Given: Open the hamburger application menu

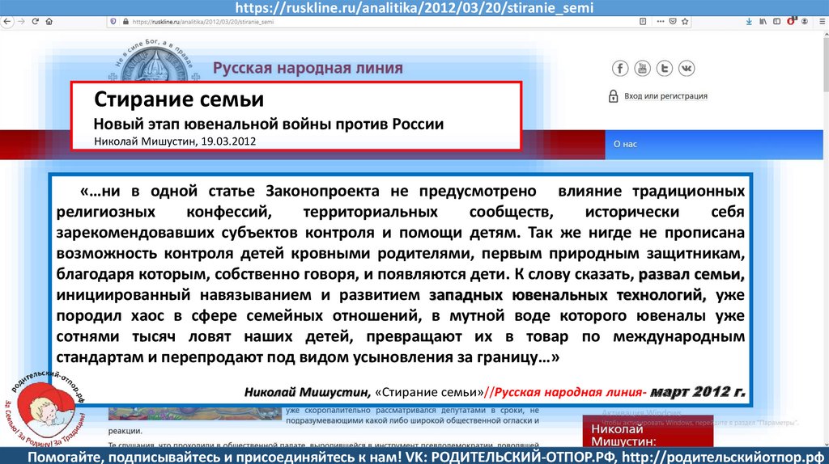Looking at the screenshot, I should pyautogui.click(x=823, y=22).
